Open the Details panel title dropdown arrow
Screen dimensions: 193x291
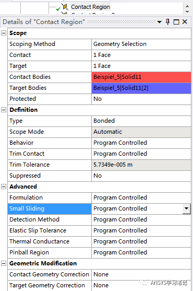click(x=159, y=22)
